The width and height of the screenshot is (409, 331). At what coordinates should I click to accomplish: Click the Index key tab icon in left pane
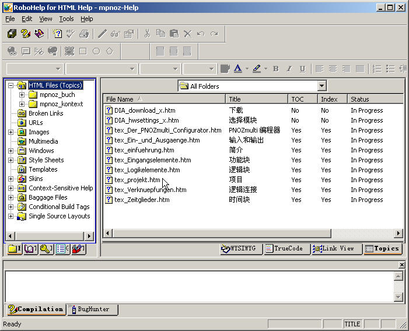click(x=47, y=249)
